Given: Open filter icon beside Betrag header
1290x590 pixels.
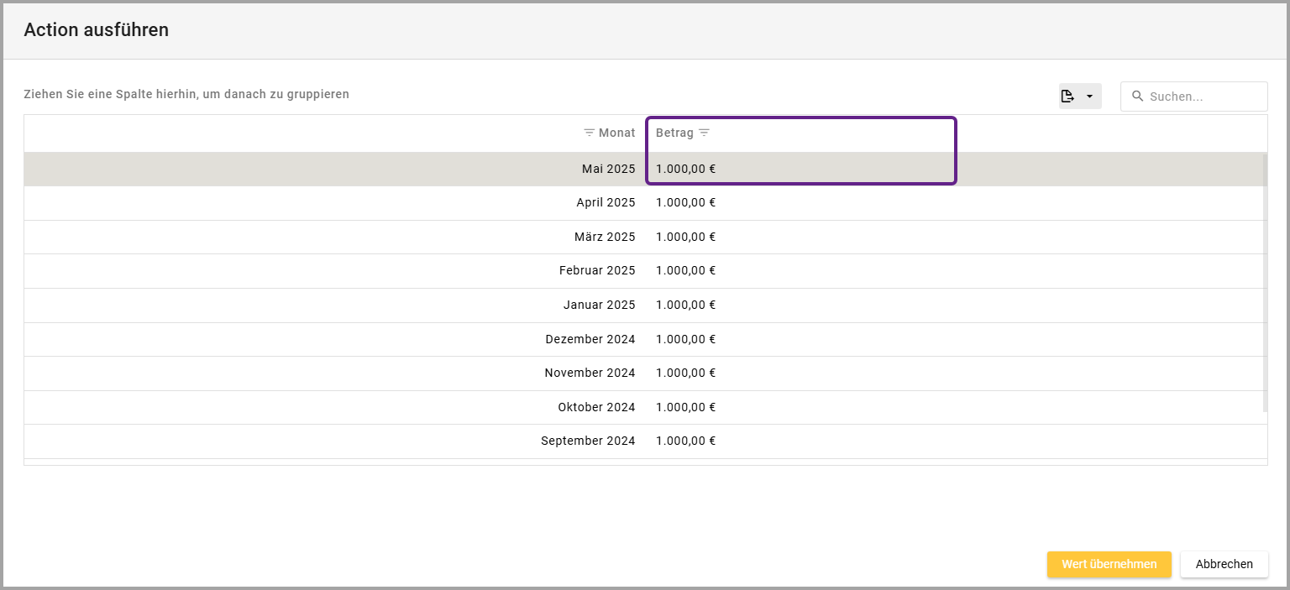Looking at the screenshot, I should pos(705,133).
